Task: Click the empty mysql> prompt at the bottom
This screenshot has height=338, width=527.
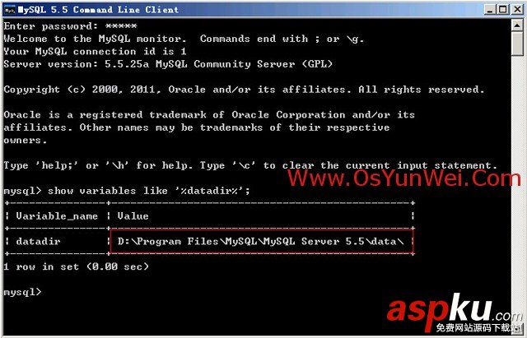Action: click(x=22, y=292)
